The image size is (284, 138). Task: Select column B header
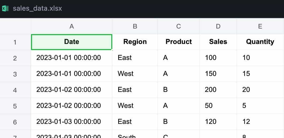[135, 26]
